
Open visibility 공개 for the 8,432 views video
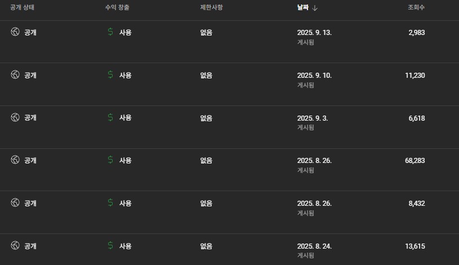[x=30, y=203]
